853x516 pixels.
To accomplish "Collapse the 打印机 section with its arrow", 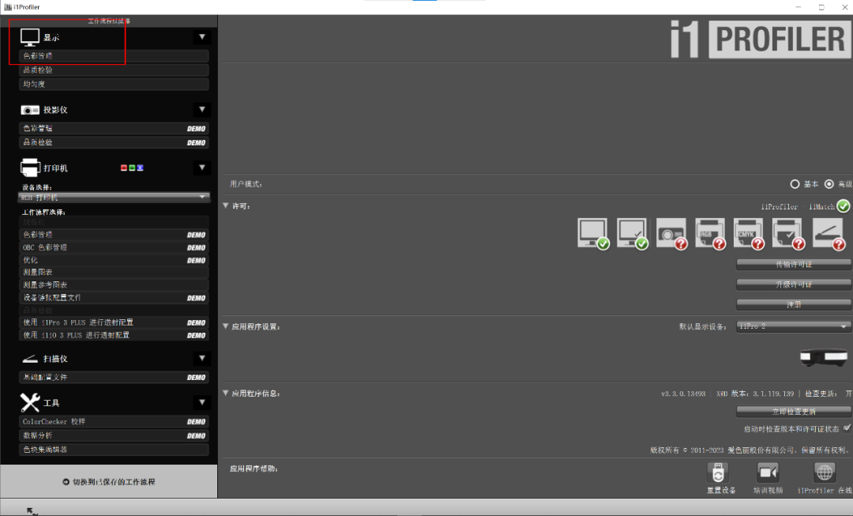I will click(x=202, y=168).
